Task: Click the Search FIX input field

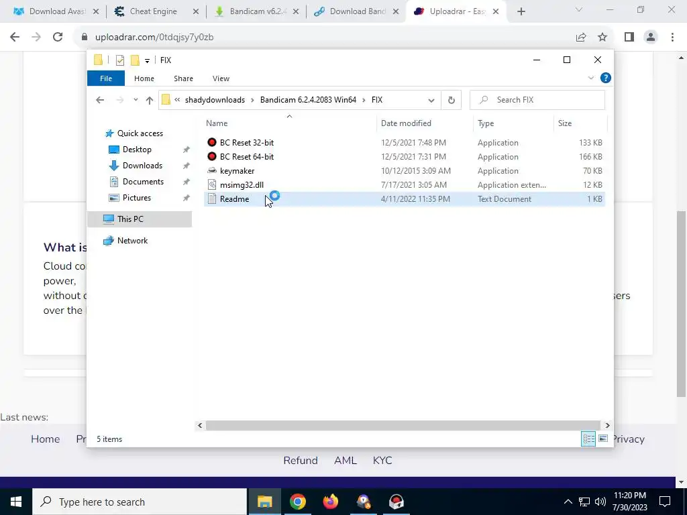Action: [x=537, y=100]
